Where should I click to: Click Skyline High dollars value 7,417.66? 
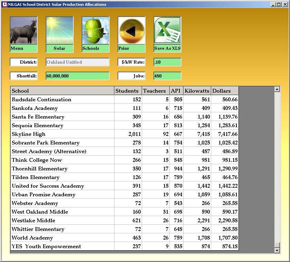(x=228, y=134)
